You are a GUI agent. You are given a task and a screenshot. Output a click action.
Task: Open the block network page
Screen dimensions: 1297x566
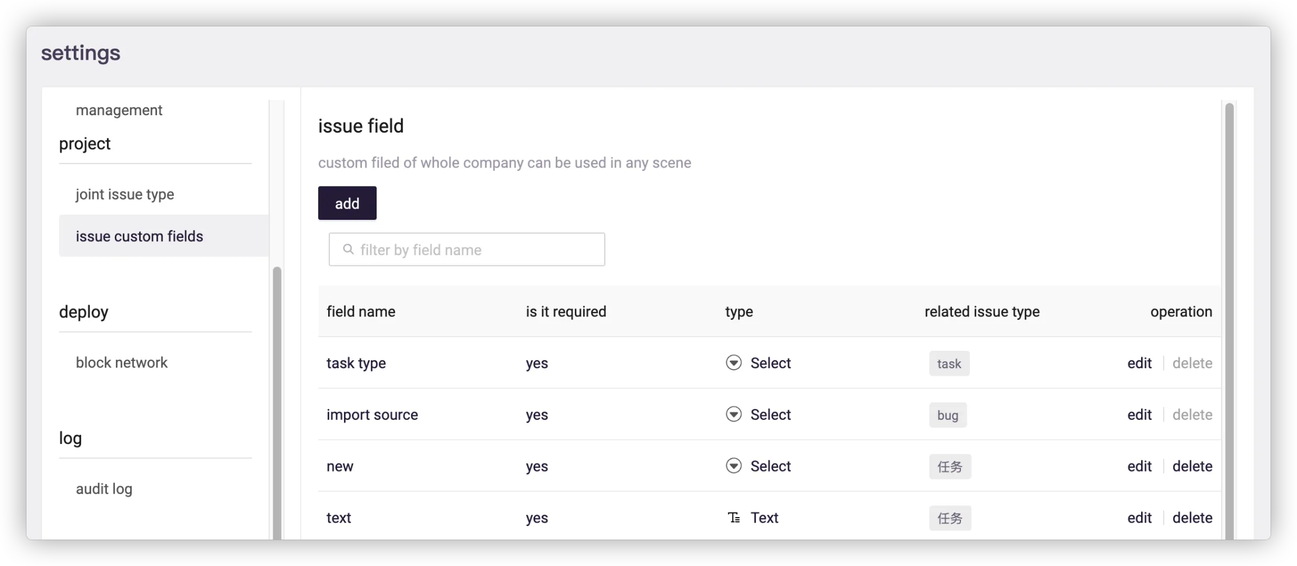pos(122,363)
